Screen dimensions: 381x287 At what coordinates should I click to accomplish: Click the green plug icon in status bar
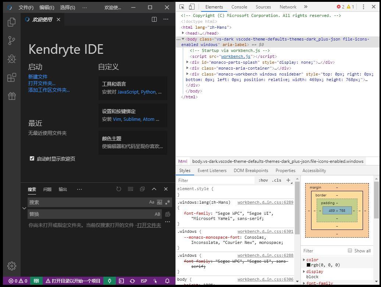(x=110, y=281)
